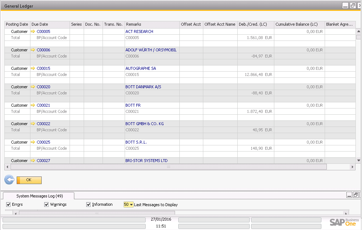Toggle the Warnings checkbox
The image size is (362, 230).
[46, 205]
